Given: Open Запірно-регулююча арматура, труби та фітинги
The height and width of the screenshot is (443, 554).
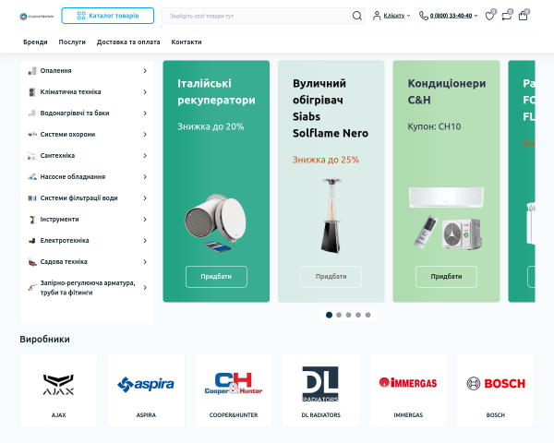Looking at the screenshot, I should coord(87,288).
